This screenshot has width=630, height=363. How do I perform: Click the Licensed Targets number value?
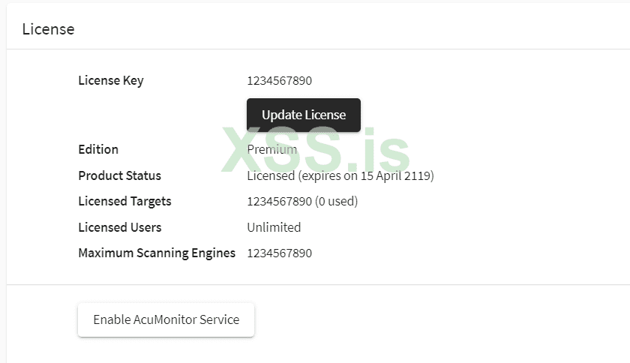point(279,201)
